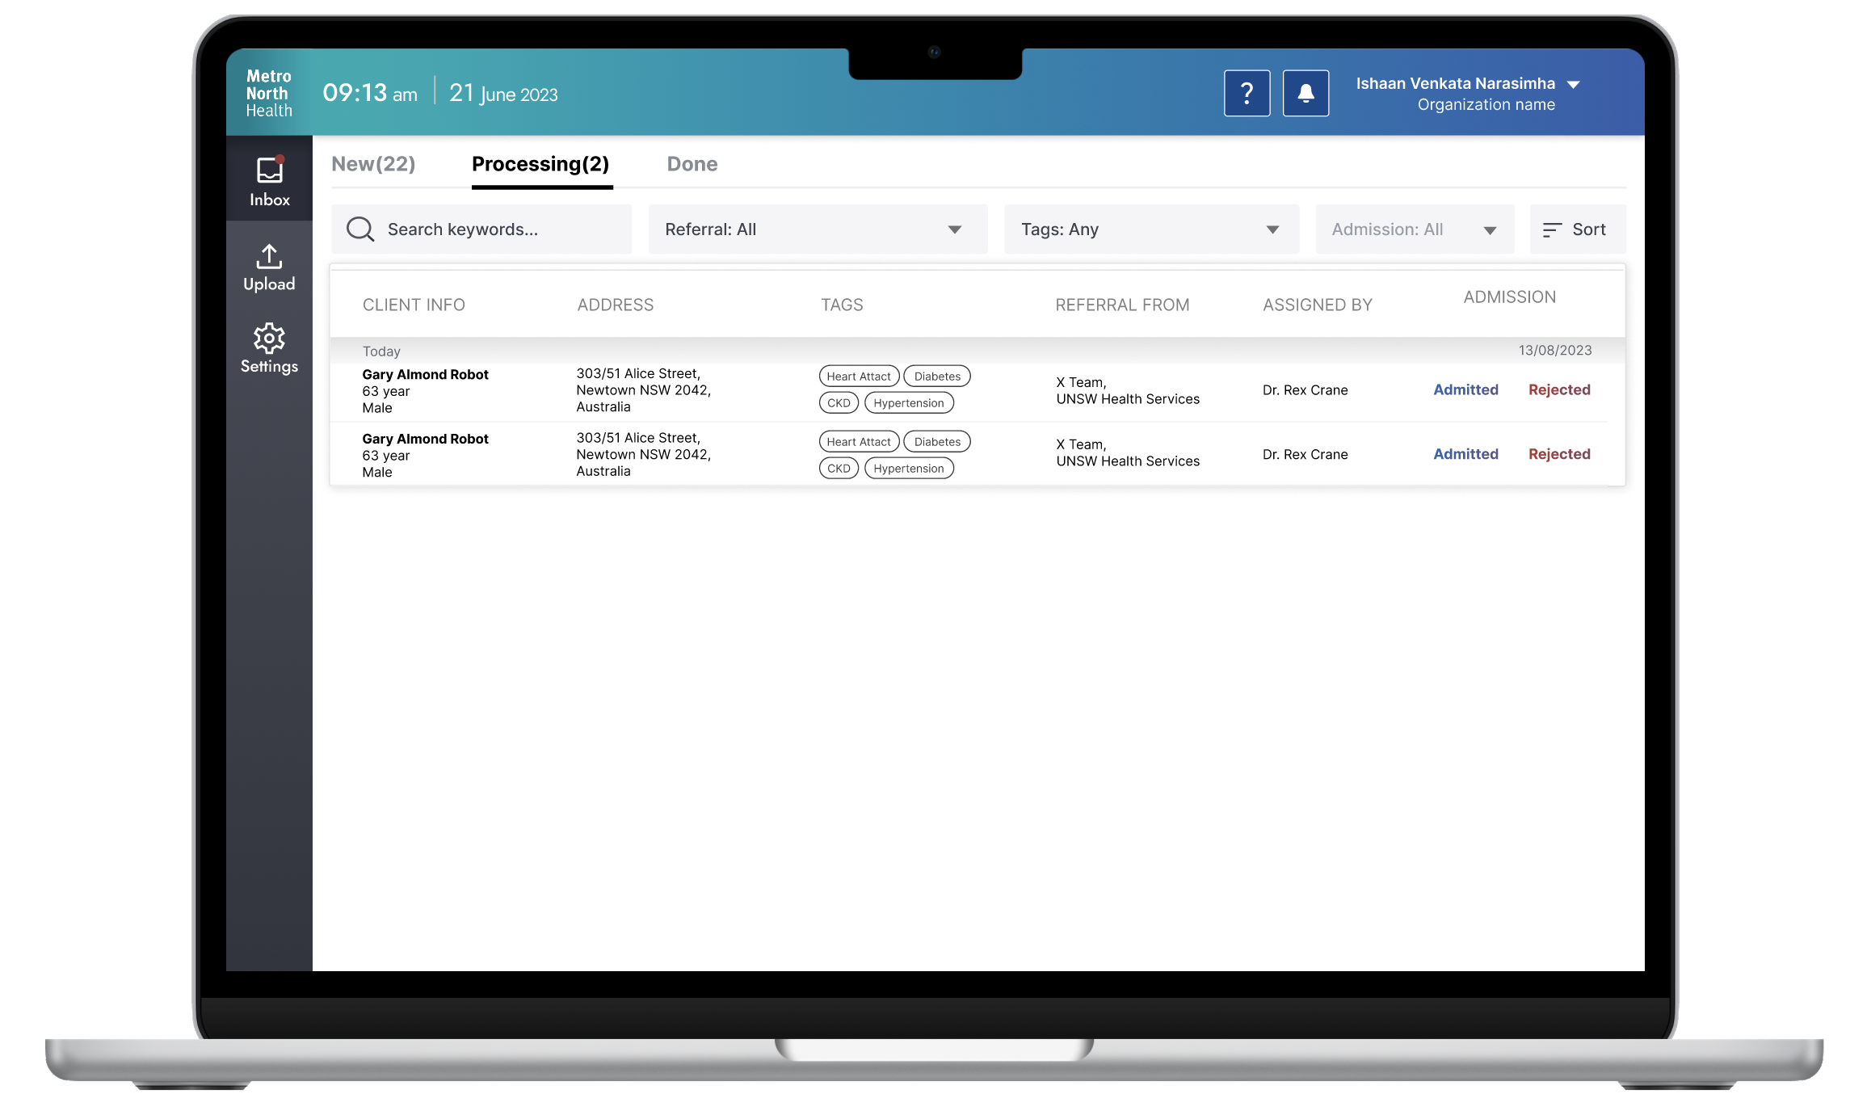Open the Inbox from sidebar
The height and width of the screenshot is (1115, 1850).
click(x=269, y=181)
